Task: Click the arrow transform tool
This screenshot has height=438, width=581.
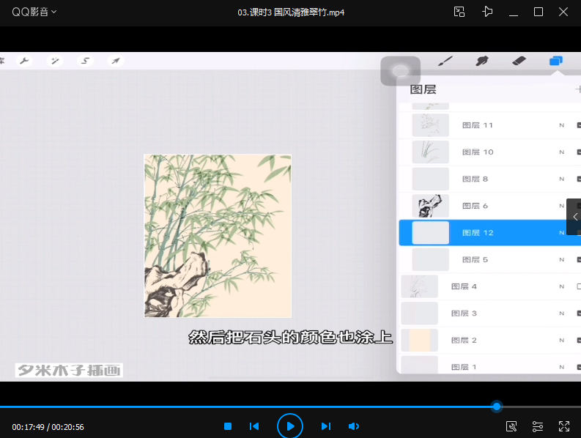Action: click(116, 61)
